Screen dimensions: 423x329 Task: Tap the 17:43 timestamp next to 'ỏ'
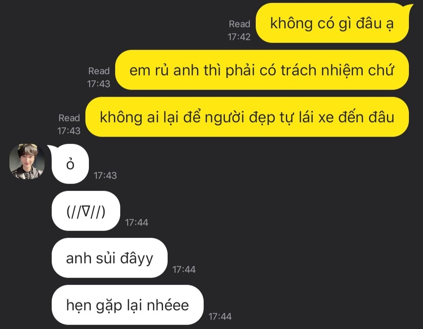[105, 175]
